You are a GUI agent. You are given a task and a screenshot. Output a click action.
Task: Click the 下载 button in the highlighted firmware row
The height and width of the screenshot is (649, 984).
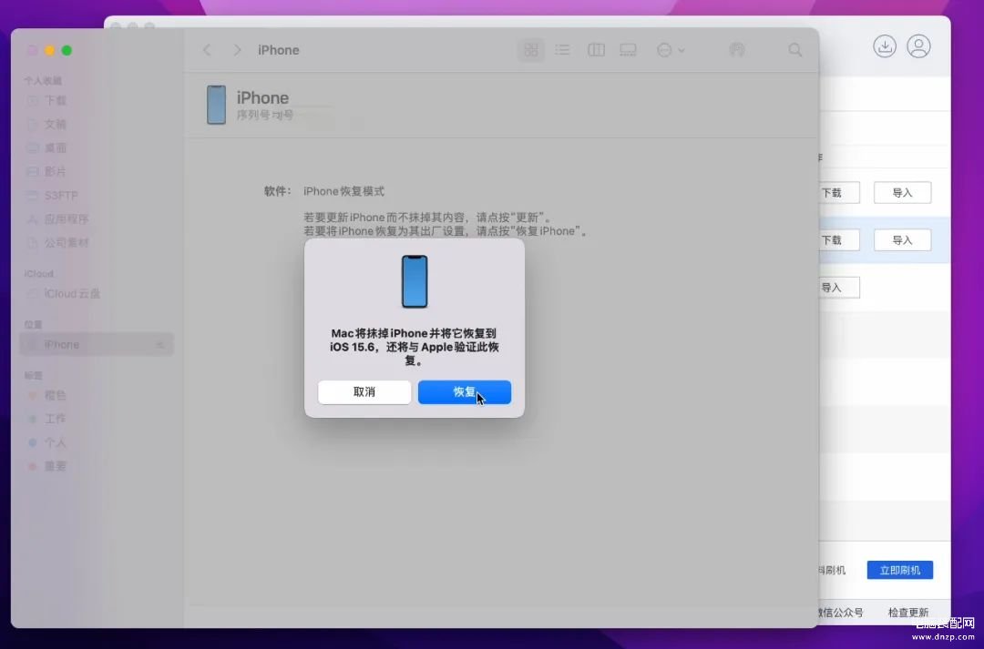839,240
